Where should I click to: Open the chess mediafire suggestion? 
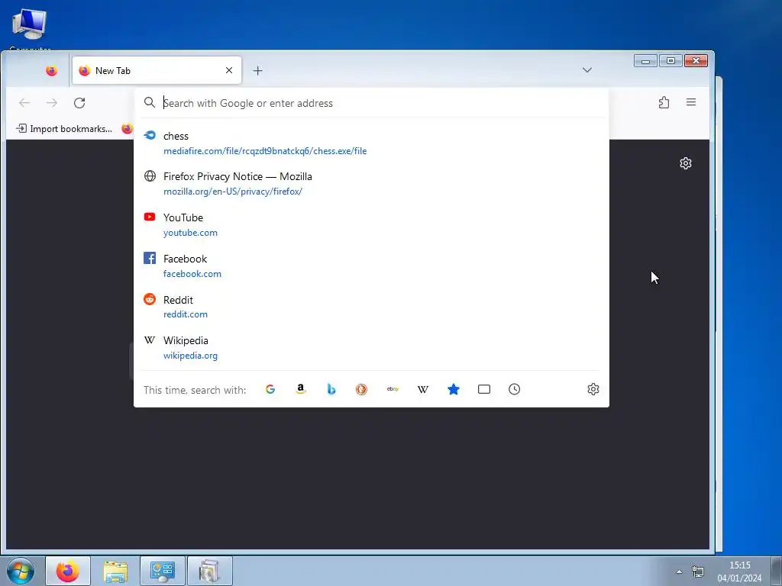[x=372, y=143]
